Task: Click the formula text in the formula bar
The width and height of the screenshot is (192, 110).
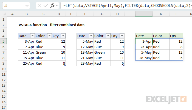Action: (127, 6)
